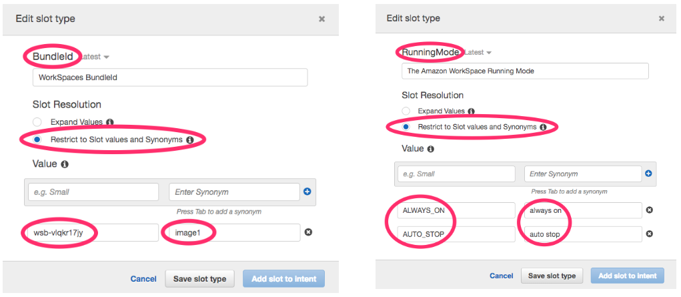Viewport: 681px width, 297px height.
Task: Close the BundleId Edit slot type dialog
Action: point(321,19)
